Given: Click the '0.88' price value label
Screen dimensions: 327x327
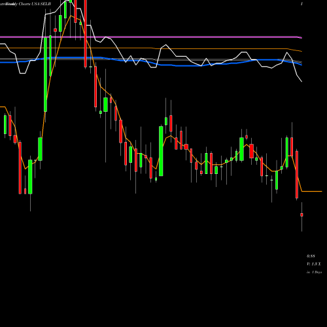Looking at the screenshot, I should click(311, 256).
